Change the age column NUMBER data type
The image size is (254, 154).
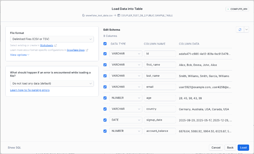(126, 98)
